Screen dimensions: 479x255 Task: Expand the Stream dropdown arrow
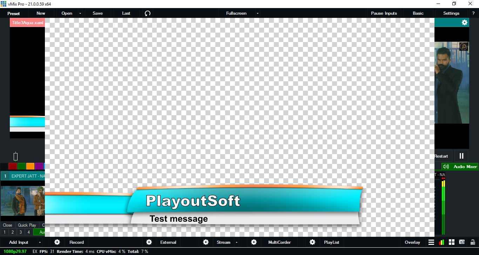(x=236, y=242)
